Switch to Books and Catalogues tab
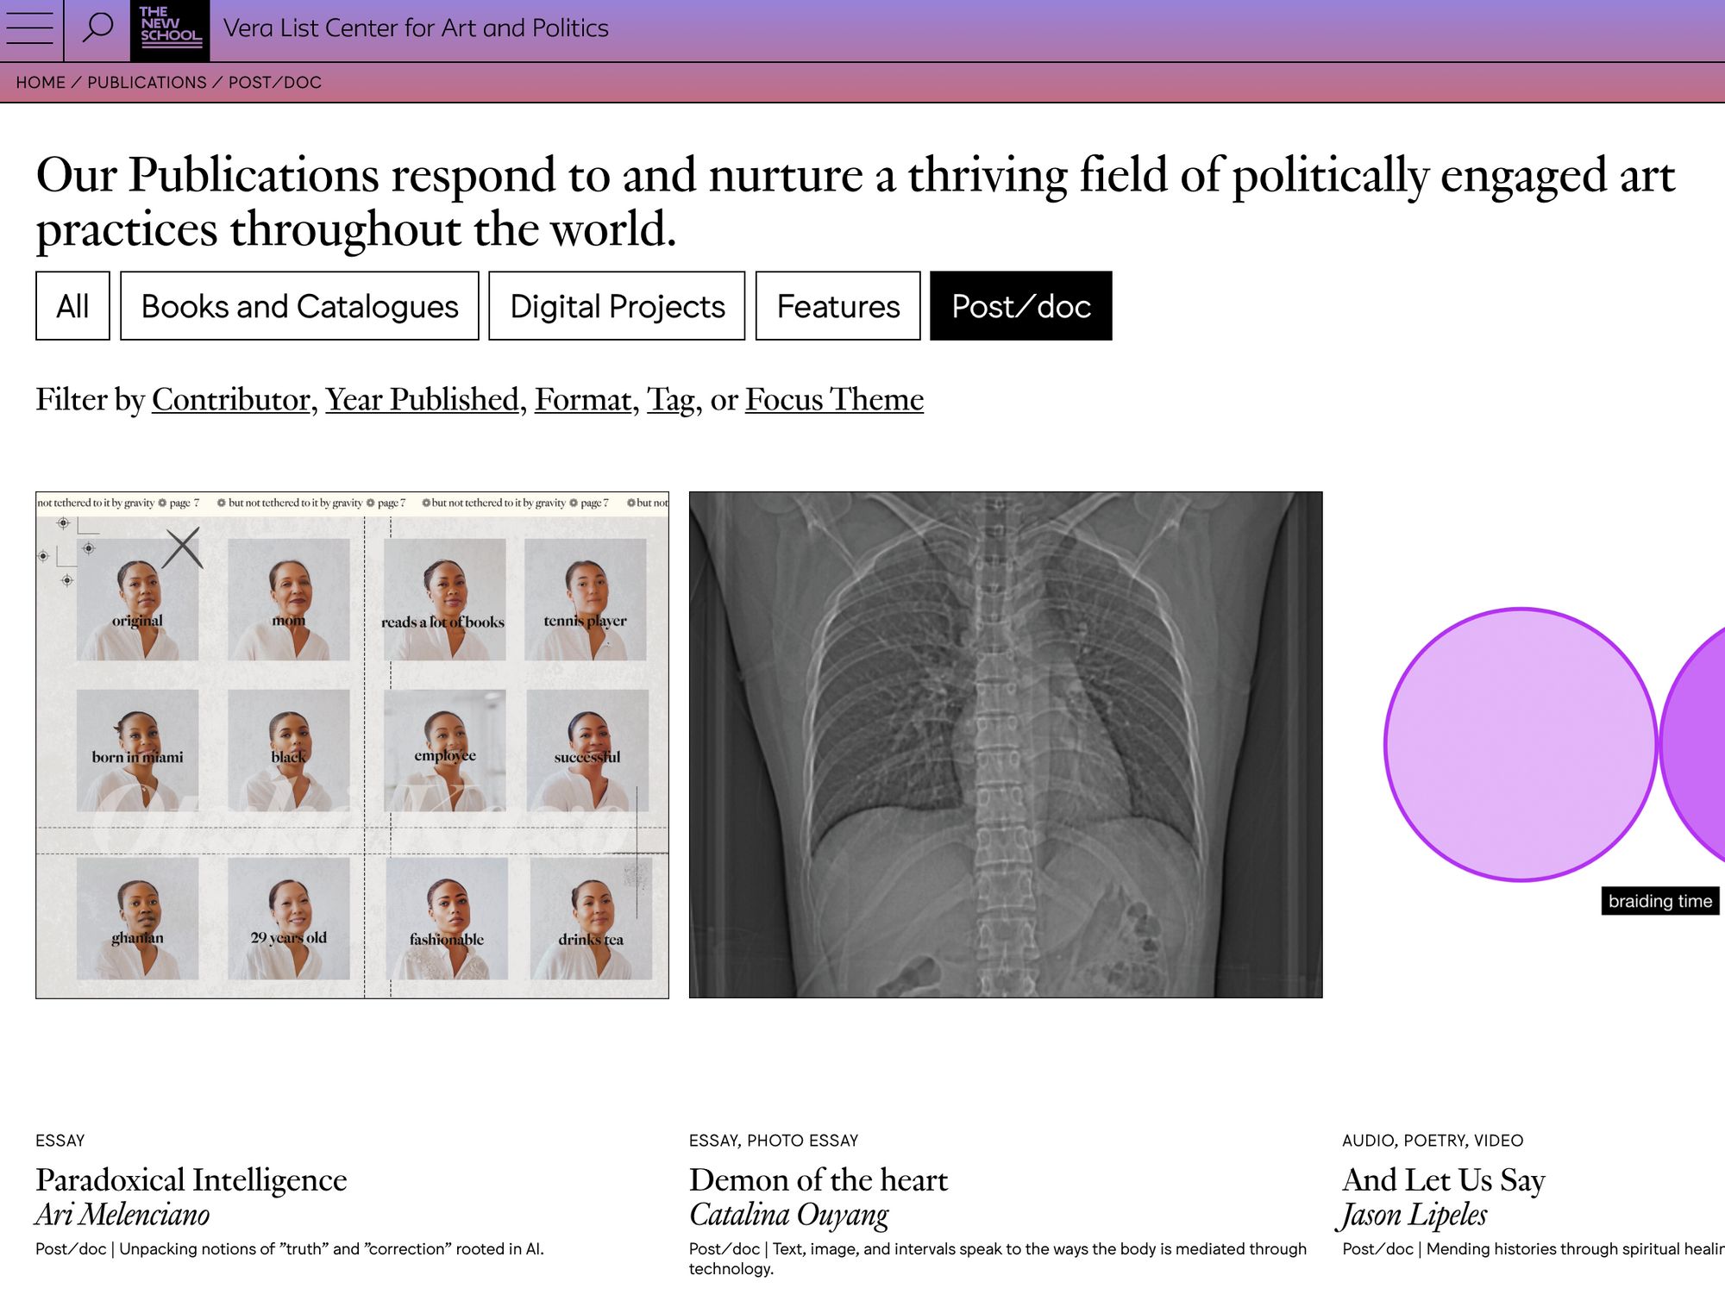This screenshot has height=1307, width=1725. click(299, 306)
